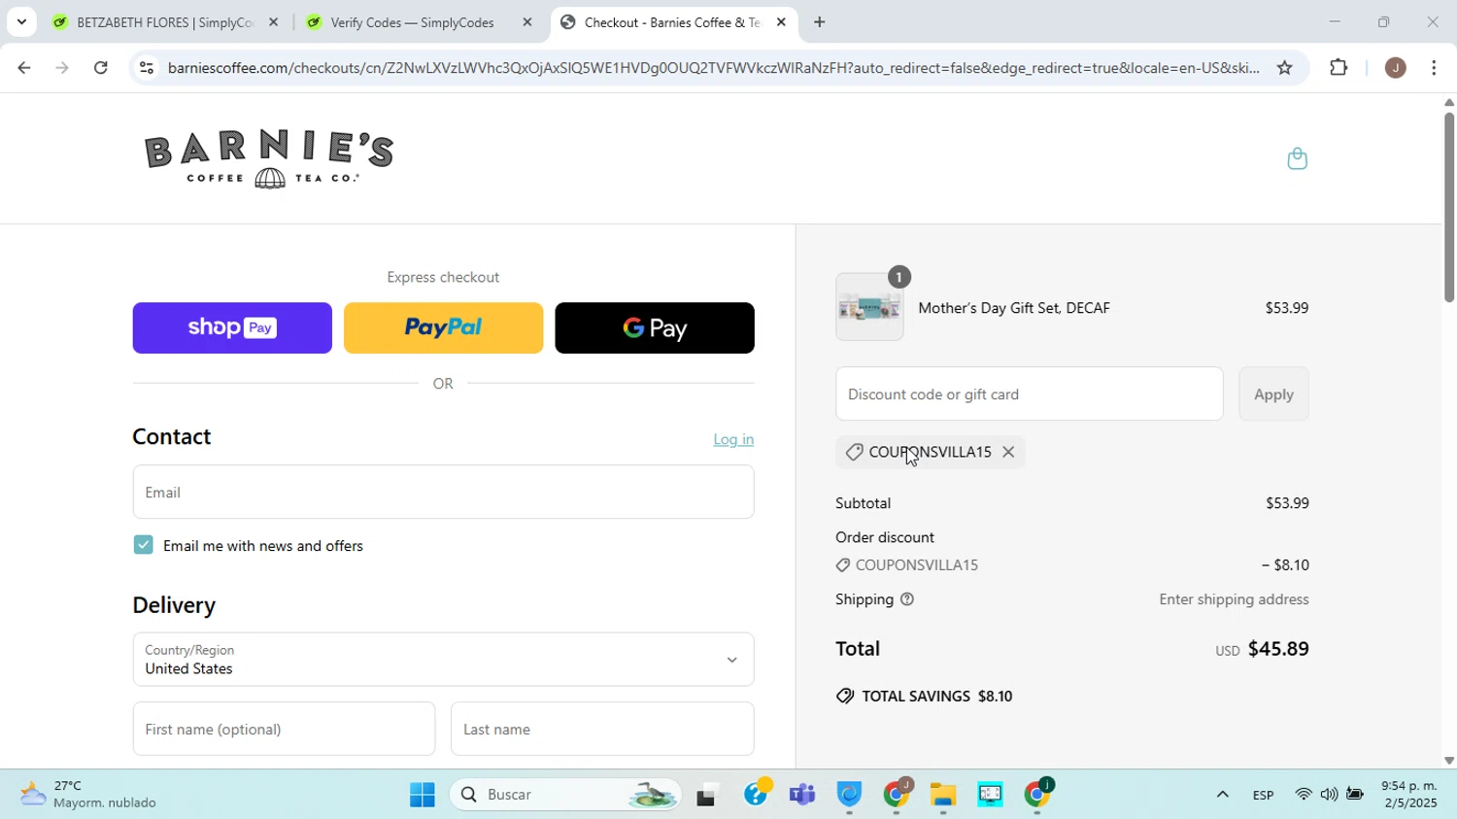View site information icon in address bar
The height and width of the screenshot is (819, 1457).
click(146, 68)
